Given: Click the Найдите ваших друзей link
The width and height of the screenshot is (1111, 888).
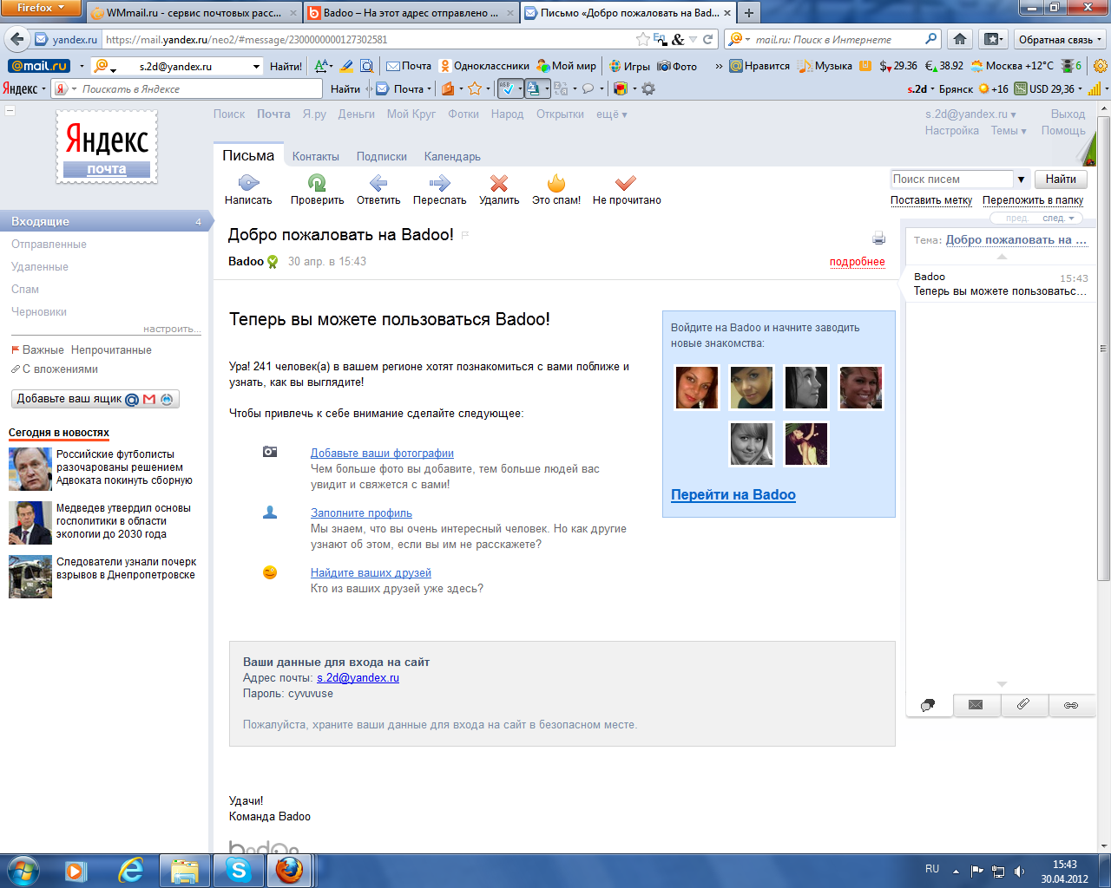Looking at the screenshot, I should 371,573.
